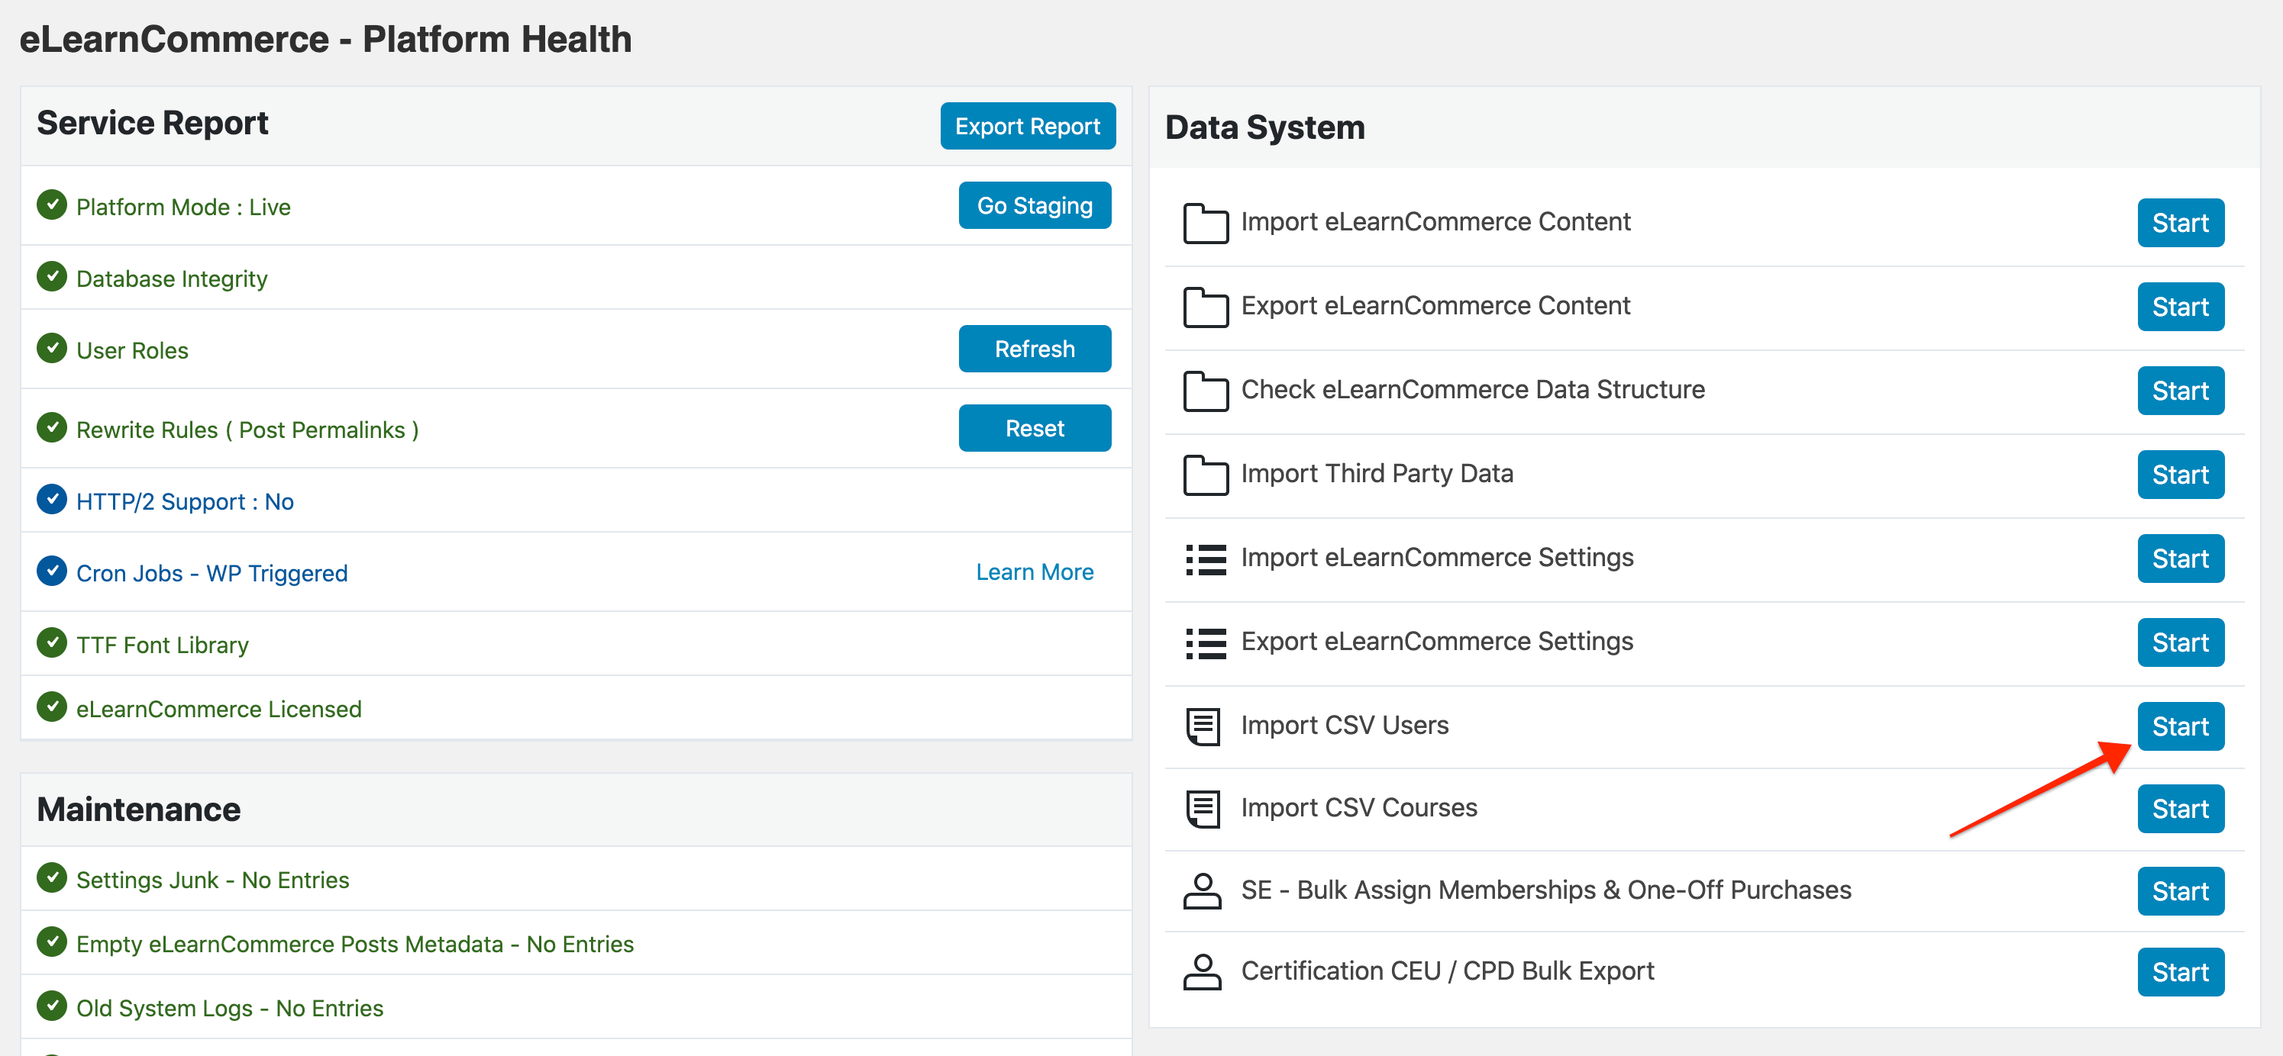This screenshot has height=1056, width=2283.
Task: Click the green check icon for Old System Logs
Action: point(52,1006)
